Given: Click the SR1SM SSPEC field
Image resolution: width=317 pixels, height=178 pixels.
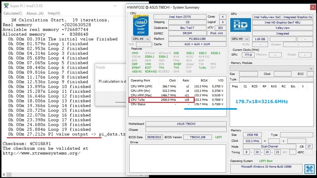Looking at the screenshot, I should pyautogui.click(x=187, y=33).
